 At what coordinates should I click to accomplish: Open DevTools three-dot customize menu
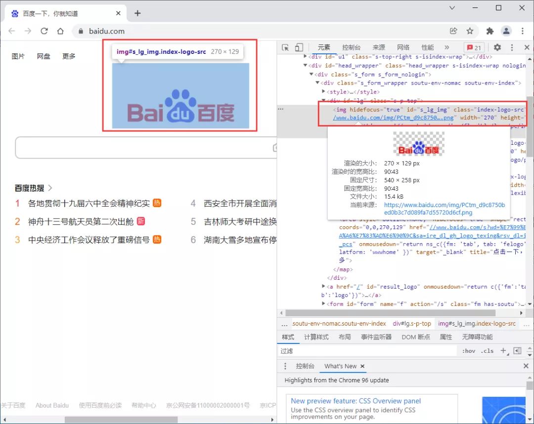pyautogui.click(x=512, y=47)
